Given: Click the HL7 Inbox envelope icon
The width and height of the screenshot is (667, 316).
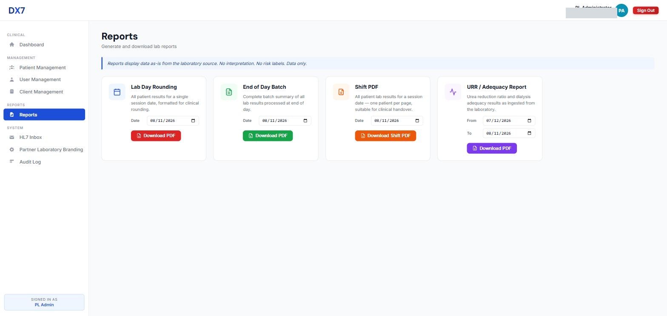Looking at the screenshot, I should pyautogui.click(x=12, y=137).
